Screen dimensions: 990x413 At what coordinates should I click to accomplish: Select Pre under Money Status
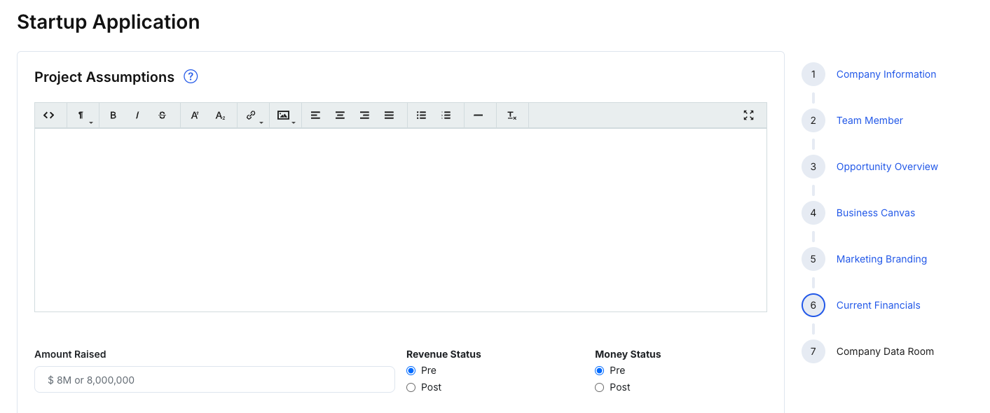point(599,370)
